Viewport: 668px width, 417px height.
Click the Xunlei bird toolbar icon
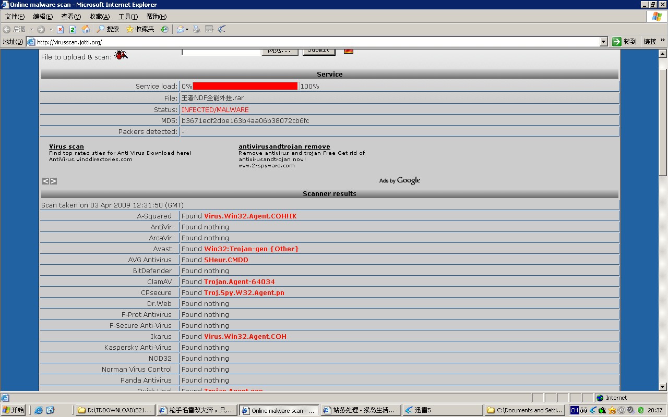click(222, 29)
